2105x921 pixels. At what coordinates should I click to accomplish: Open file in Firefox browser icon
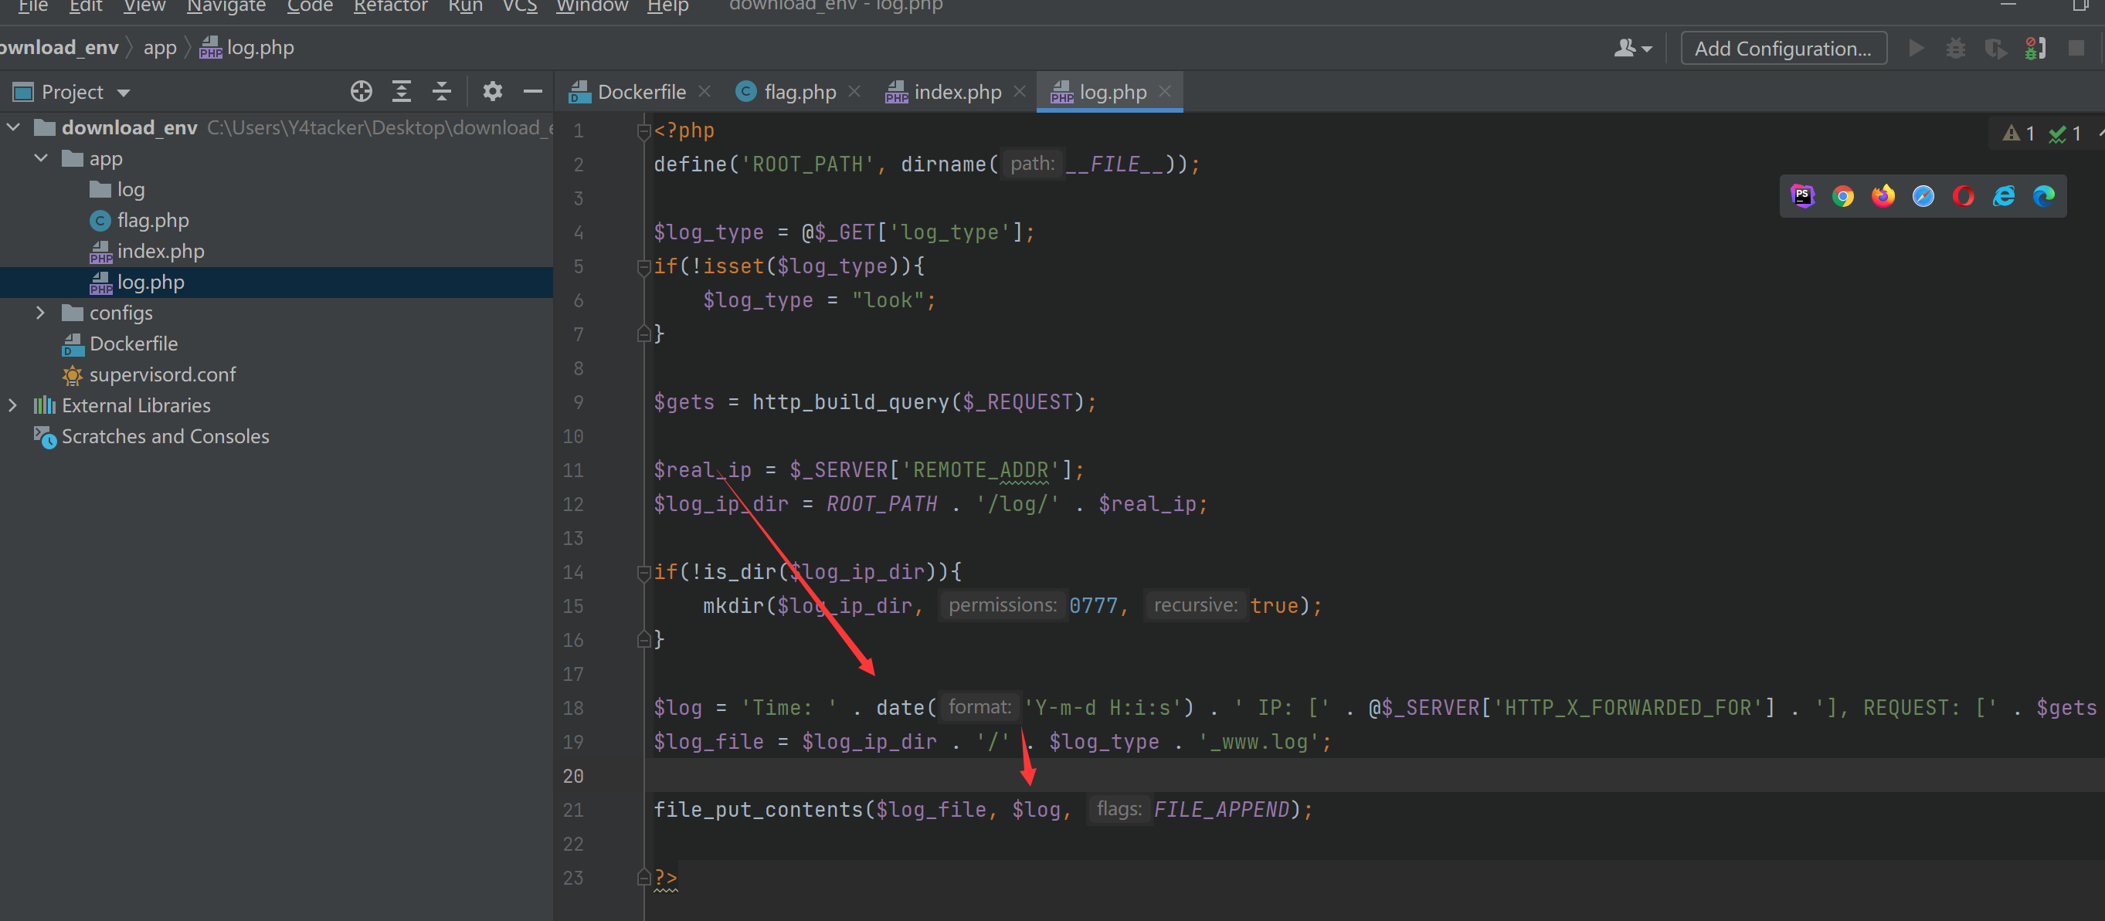pyautogui.click(x=1883, y=196)
